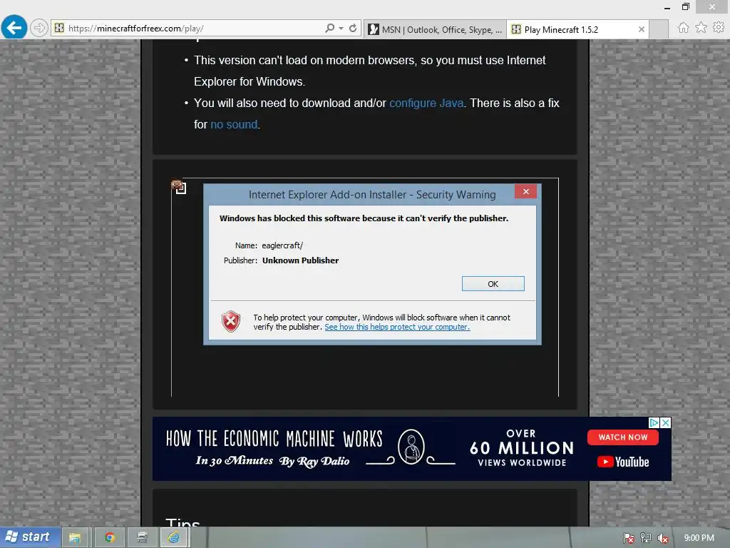The image size is (730, 548).
Task: Open the printer icon on the taskbar
Action: click(143, 538)
